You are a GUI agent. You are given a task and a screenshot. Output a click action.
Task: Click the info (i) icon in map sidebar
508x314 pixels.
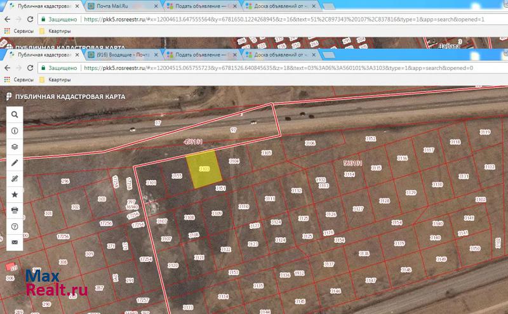(x=15, y=131)
